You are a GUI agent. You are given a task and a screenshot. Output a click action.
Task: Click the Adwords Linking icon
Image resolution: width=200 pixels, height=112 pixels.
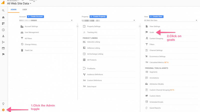tap(84, 42)
